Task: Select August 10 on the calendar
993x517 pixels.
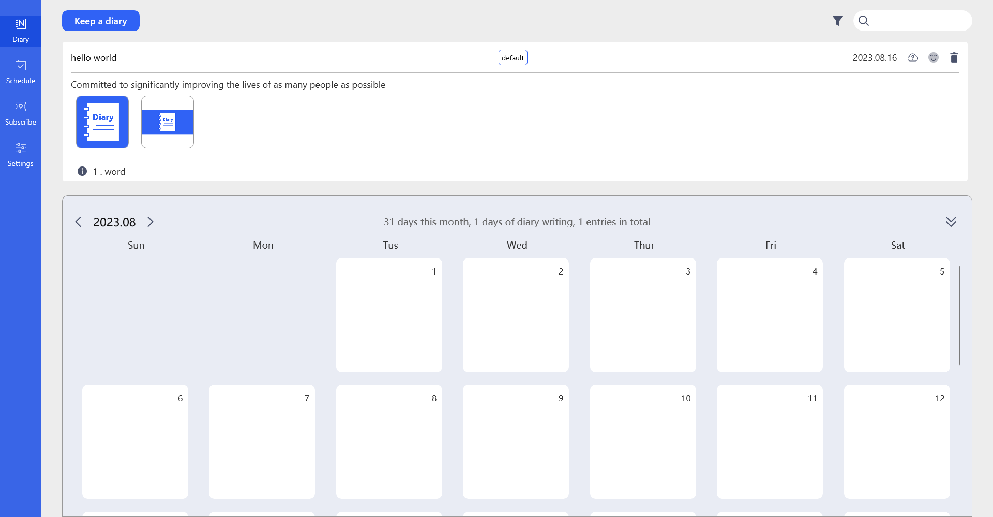Action: [643, 442]
